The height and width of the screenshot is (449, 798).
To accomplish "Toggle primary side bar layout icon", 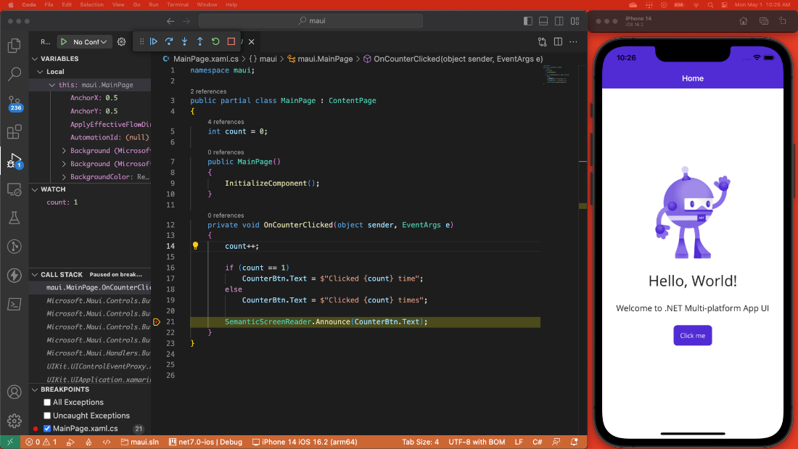I will click(527, 21).
